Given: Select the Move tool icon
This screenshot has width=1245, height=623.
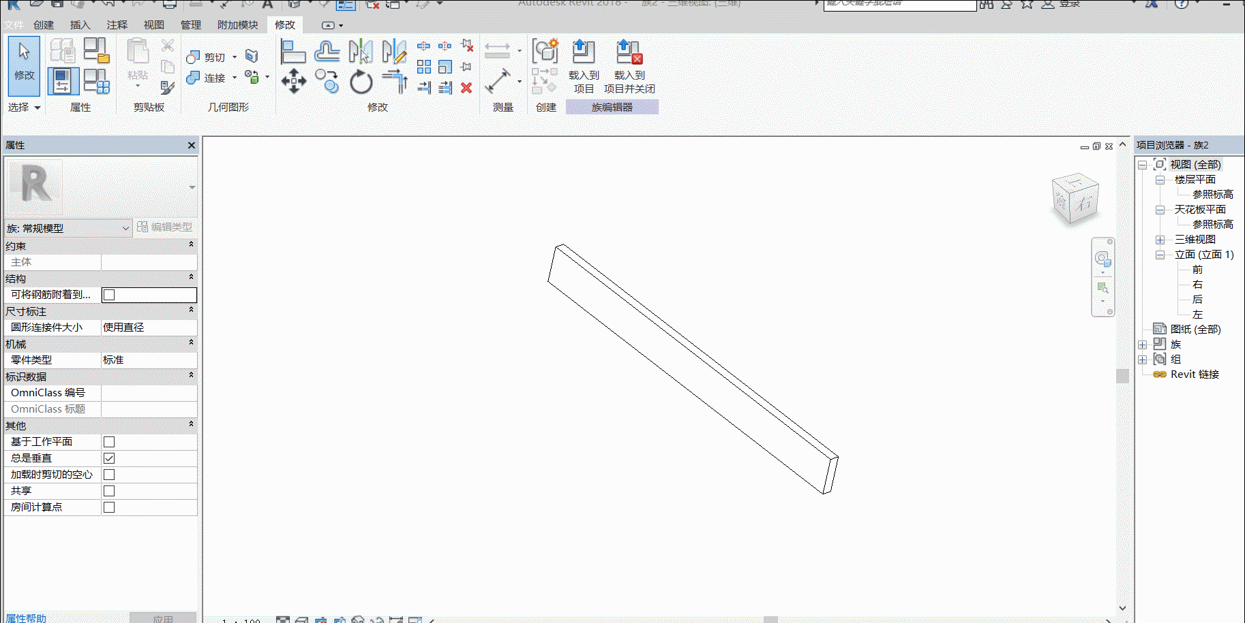Looking at the screenshot, I should pyautogui.click(x=293, y=82).
